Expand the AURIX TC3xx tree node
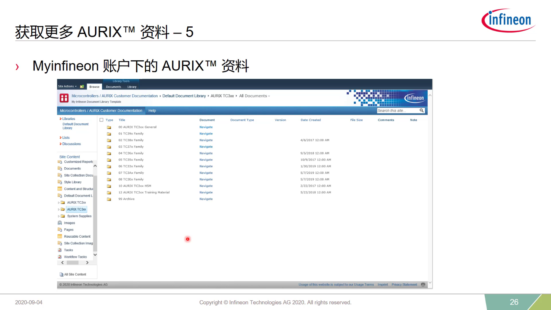 pos(58,209)
